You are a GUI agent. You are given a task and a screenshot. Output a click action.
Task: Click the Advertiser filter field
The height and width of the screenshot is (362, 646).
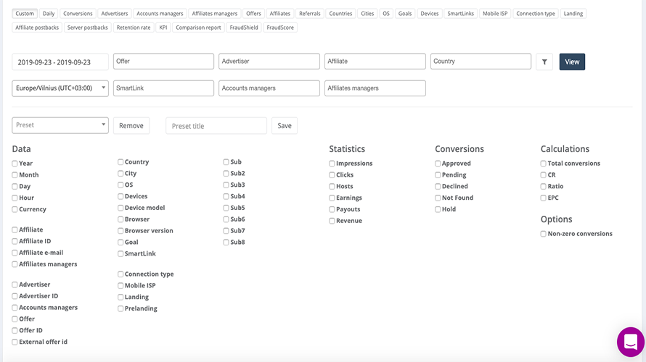(x=269, y=62)
